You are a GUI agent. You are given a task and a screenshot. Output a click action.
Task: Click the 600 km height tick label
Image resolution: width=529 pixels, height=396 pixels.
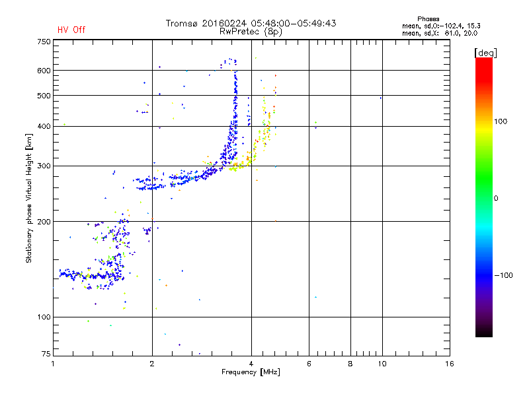[44, 71]
